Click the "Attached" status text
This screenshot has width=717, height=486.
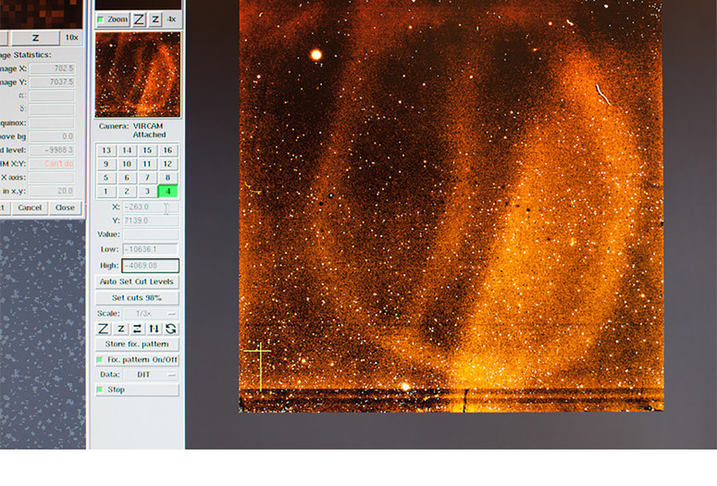[149, 135]
